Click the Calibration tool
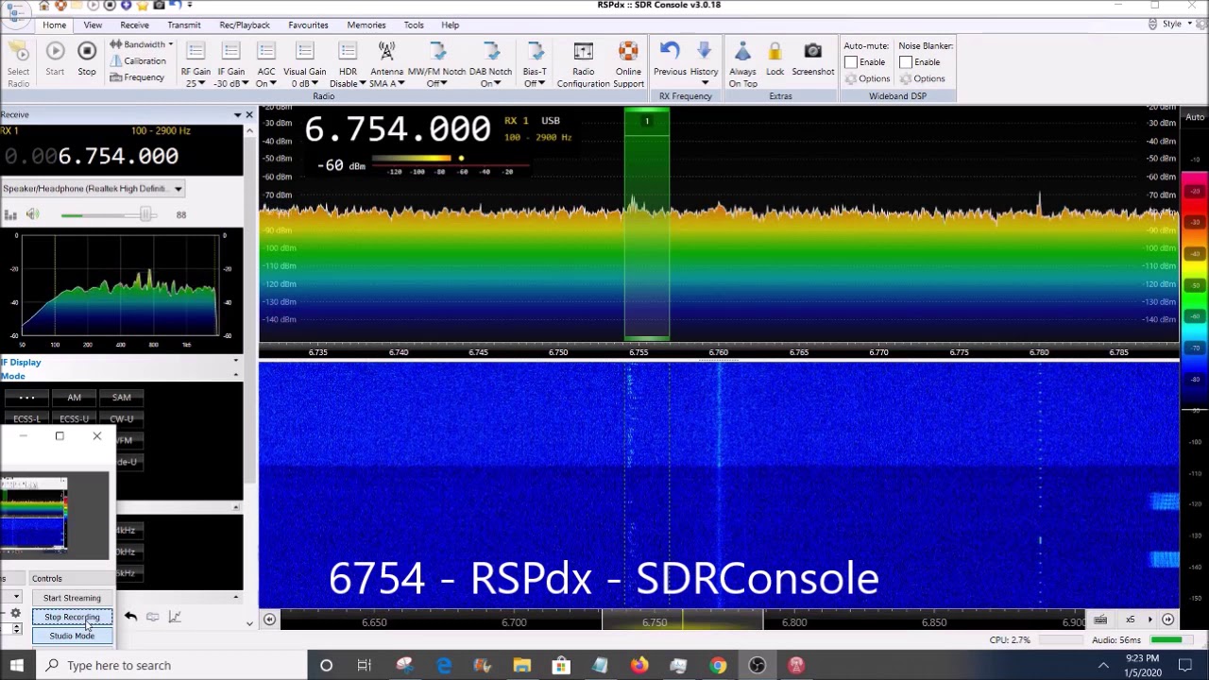 point(138,61)
